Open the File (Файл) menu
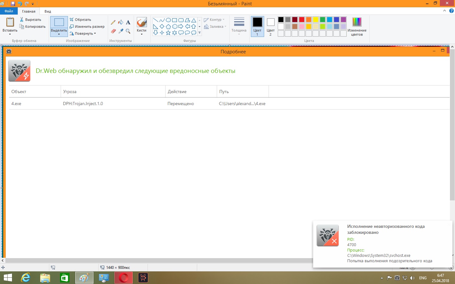 point(9,11)
